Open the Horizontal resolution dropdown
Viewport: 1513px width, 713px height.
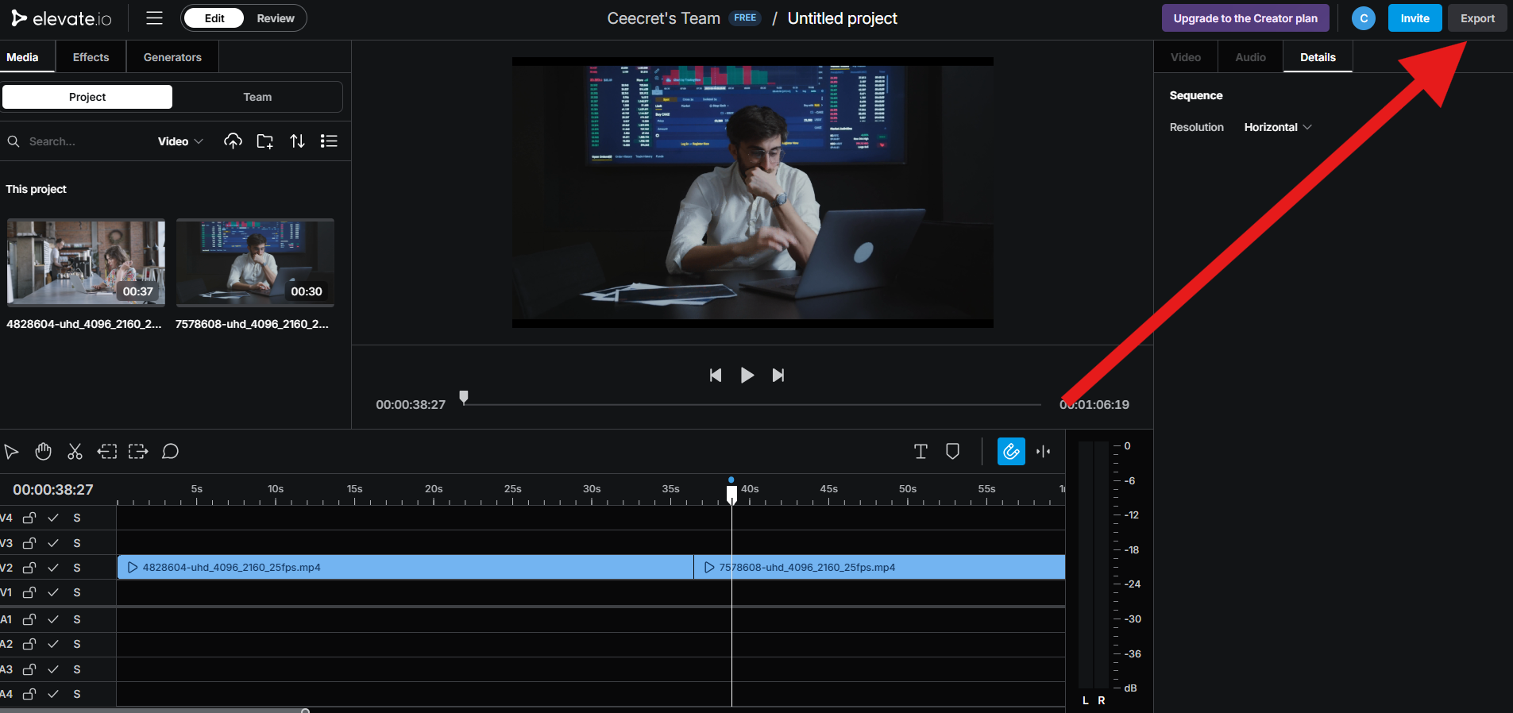click(x=1278, y=127)
